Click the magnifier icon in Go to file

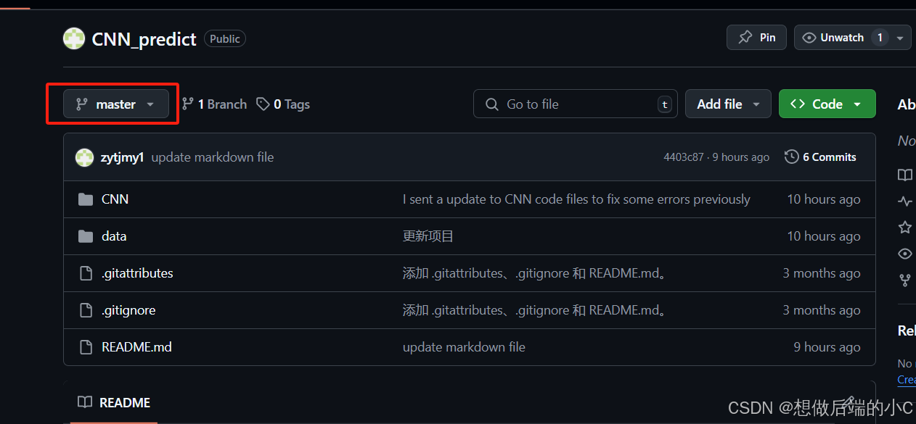(x=491, y=104)
